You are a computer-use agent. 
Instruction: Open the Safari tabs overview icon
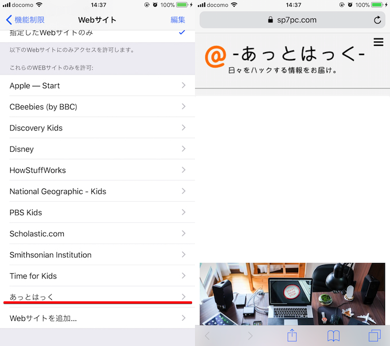(x=375, y=336)
